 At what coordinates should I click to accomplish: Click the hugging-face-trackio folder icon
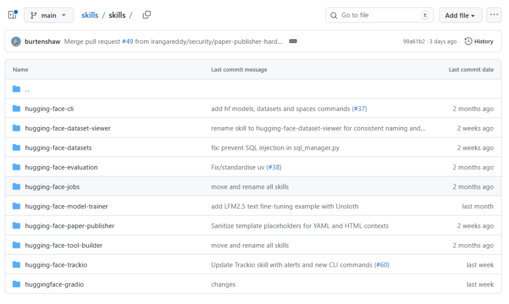pos(17,265)
